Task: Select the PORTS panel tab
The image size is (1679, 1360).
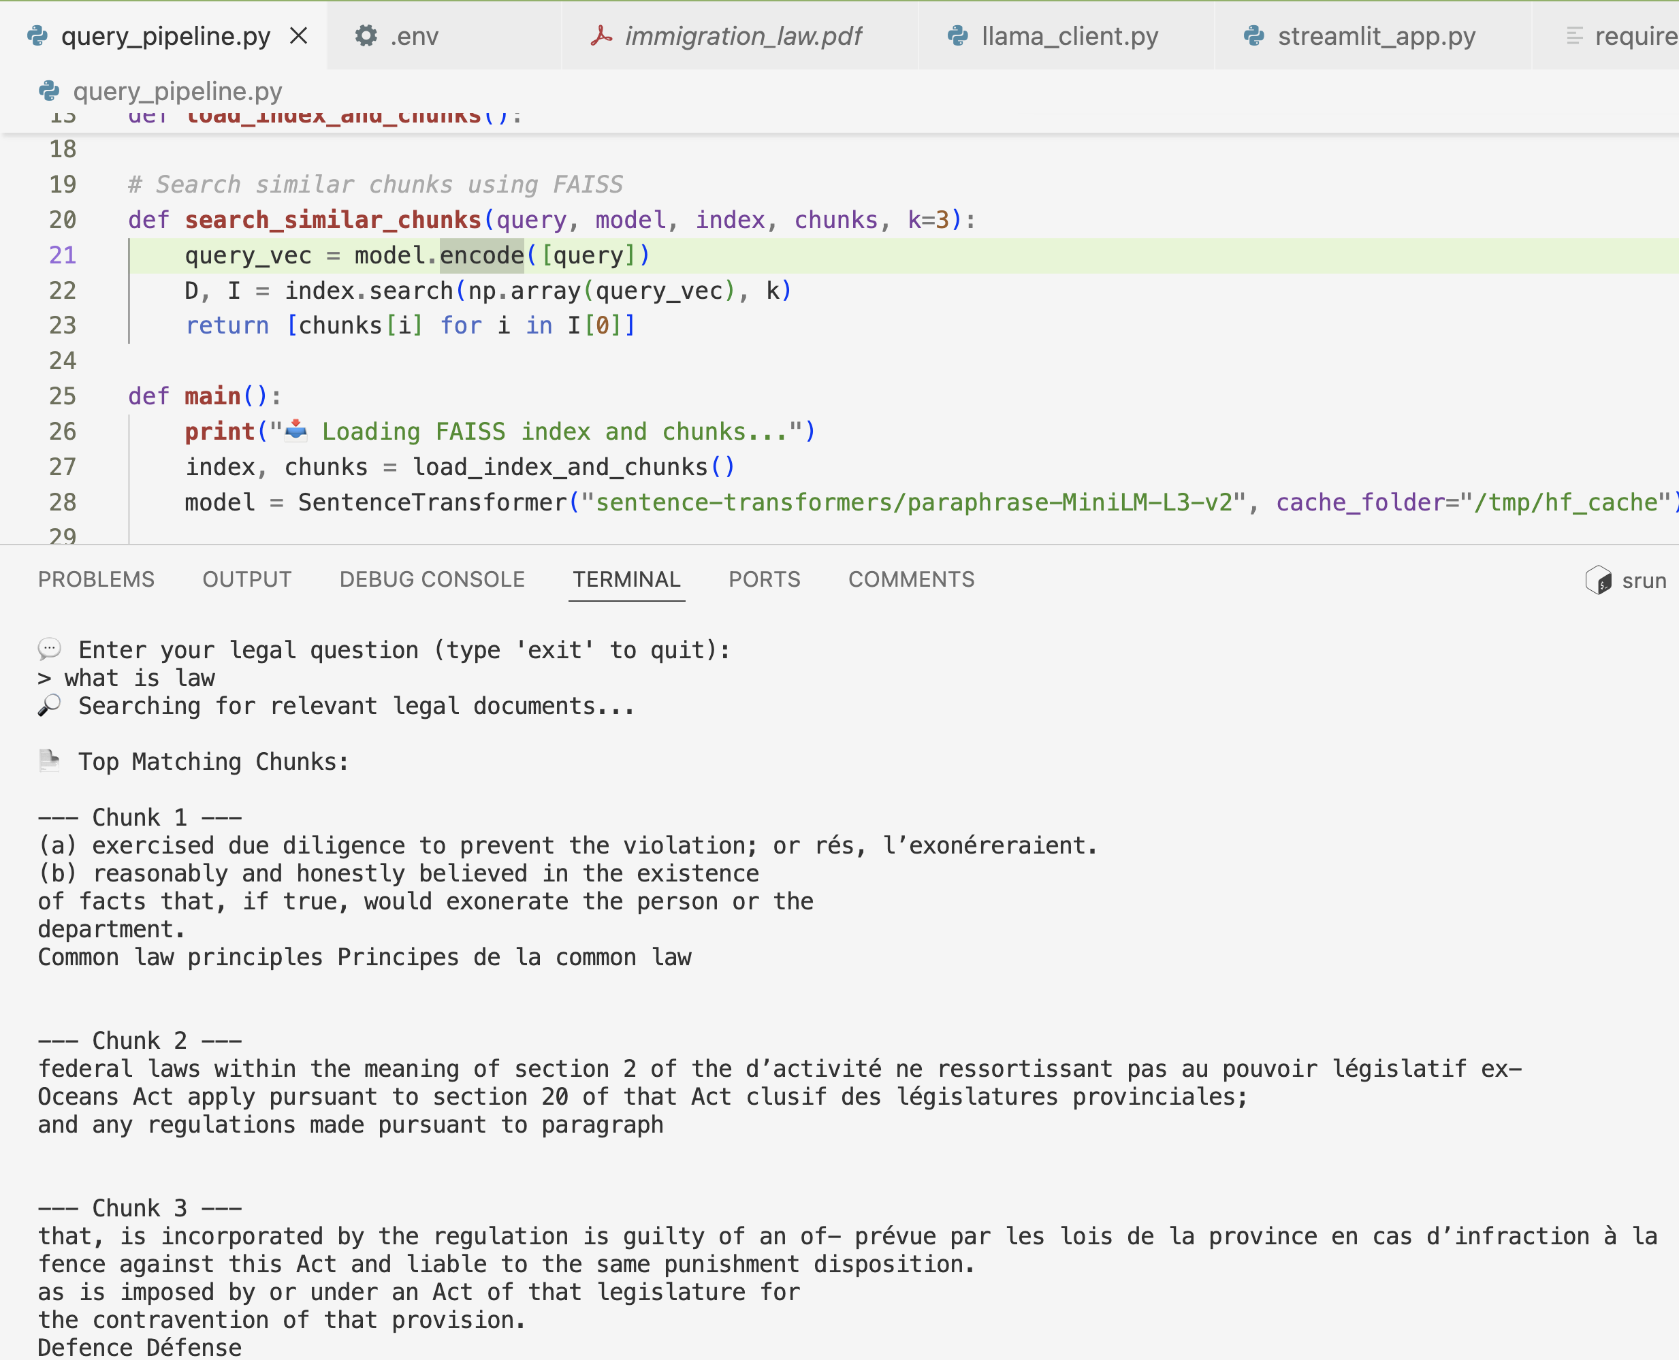Action: (764, 579)
